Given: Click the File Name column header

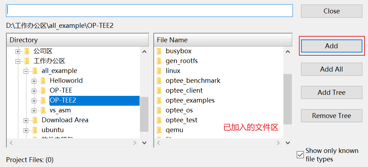Looking at the screenshot, I should click(223, 40).
